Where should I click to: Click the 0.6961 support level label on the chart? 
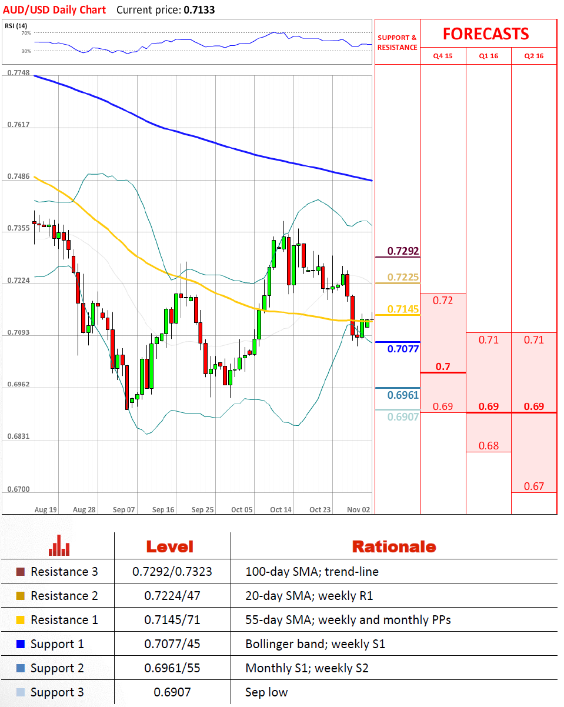(403, 395)
